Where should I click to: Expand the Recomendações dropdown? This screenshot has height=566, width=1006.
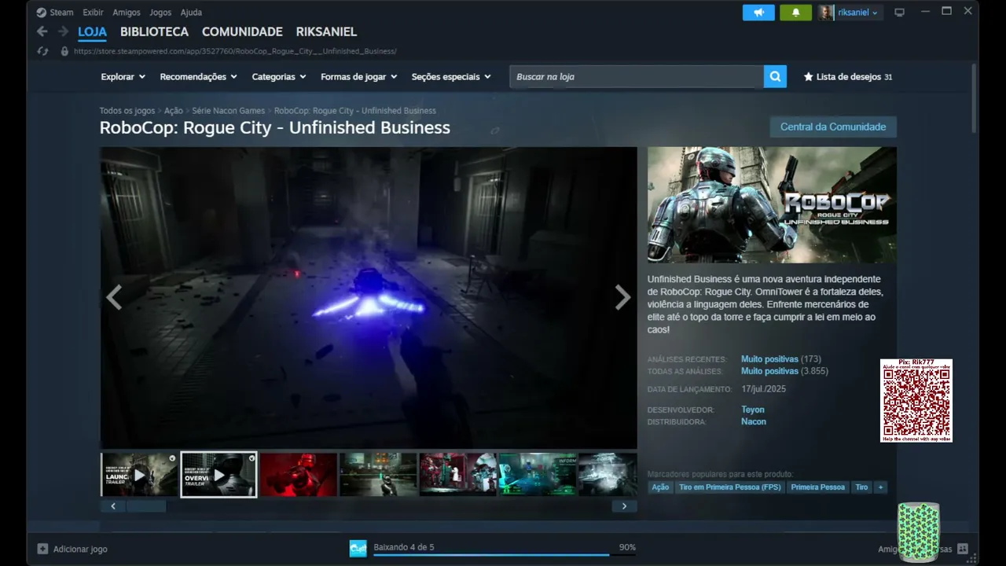pos(199,77)
